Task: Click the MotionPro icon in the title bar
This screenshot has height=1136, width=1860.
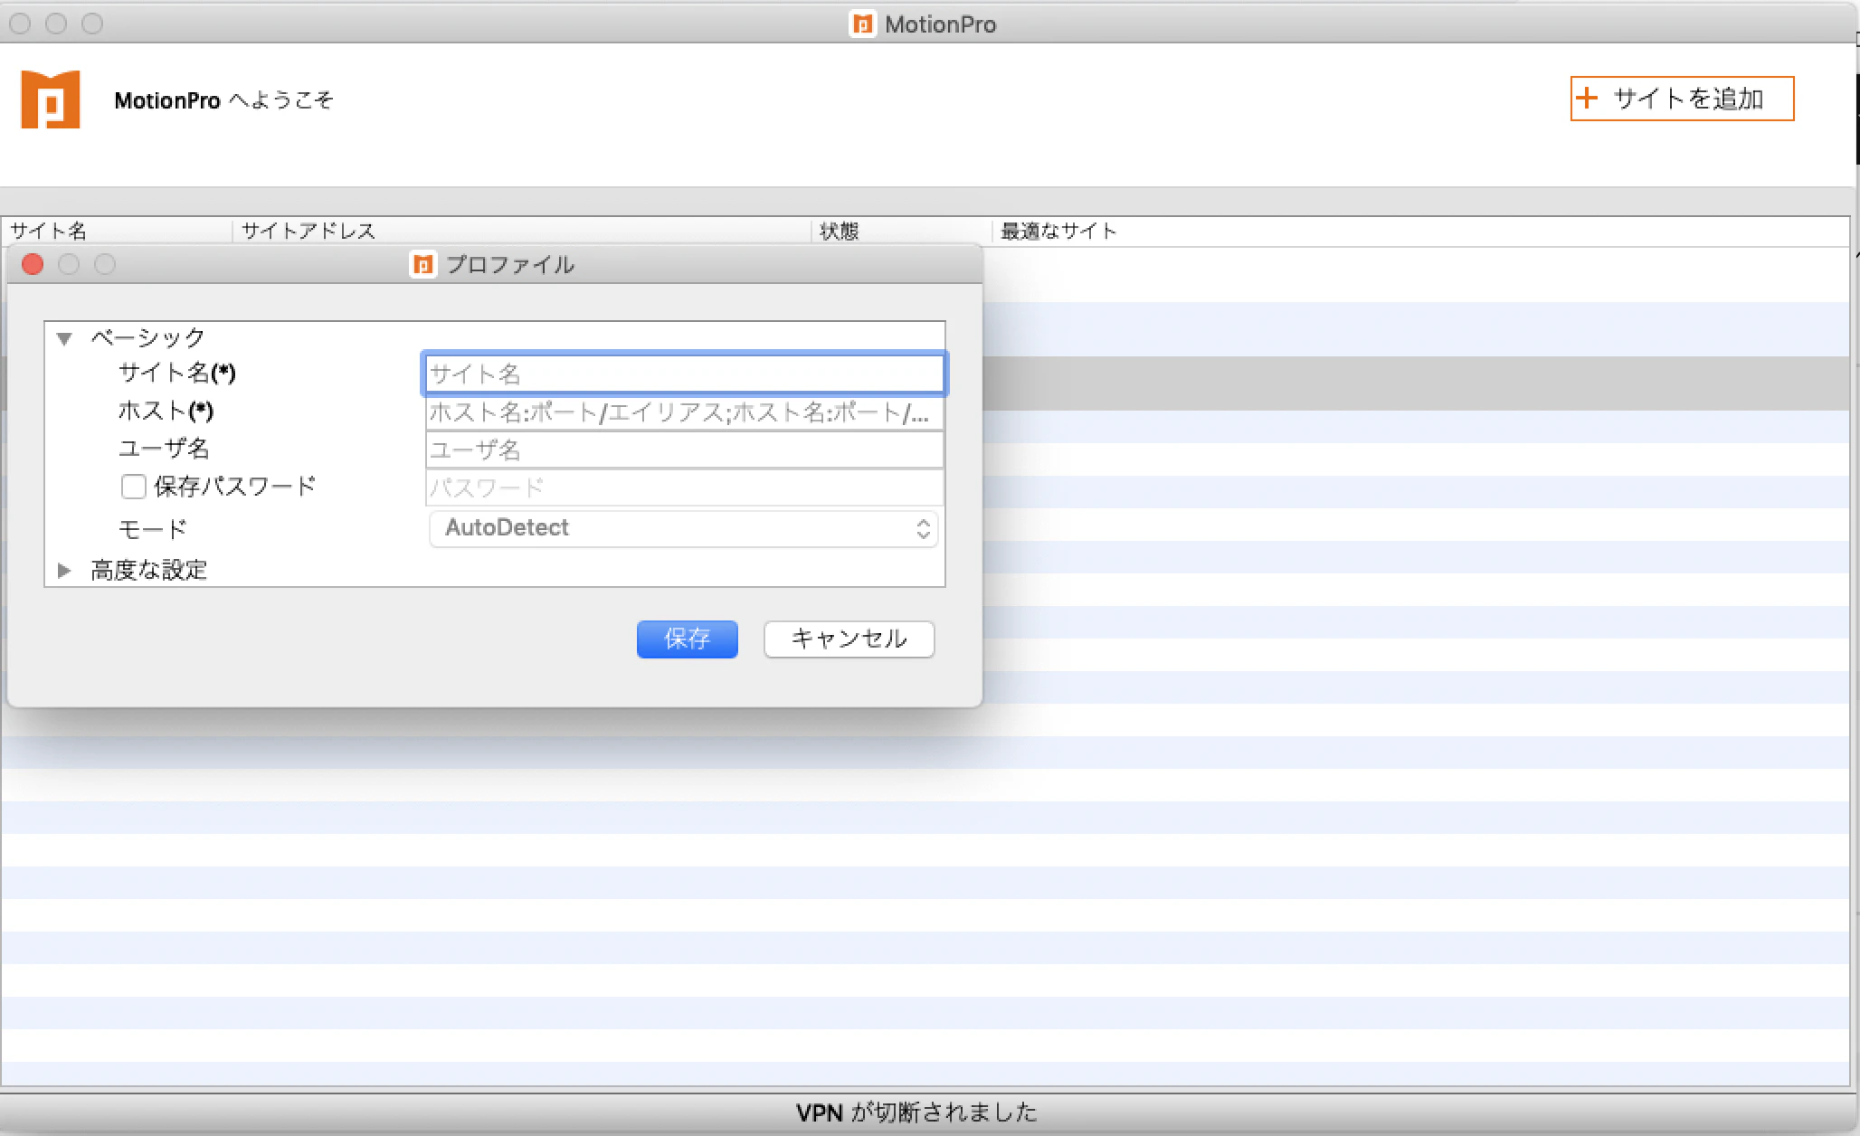Action: click(862, 24)
